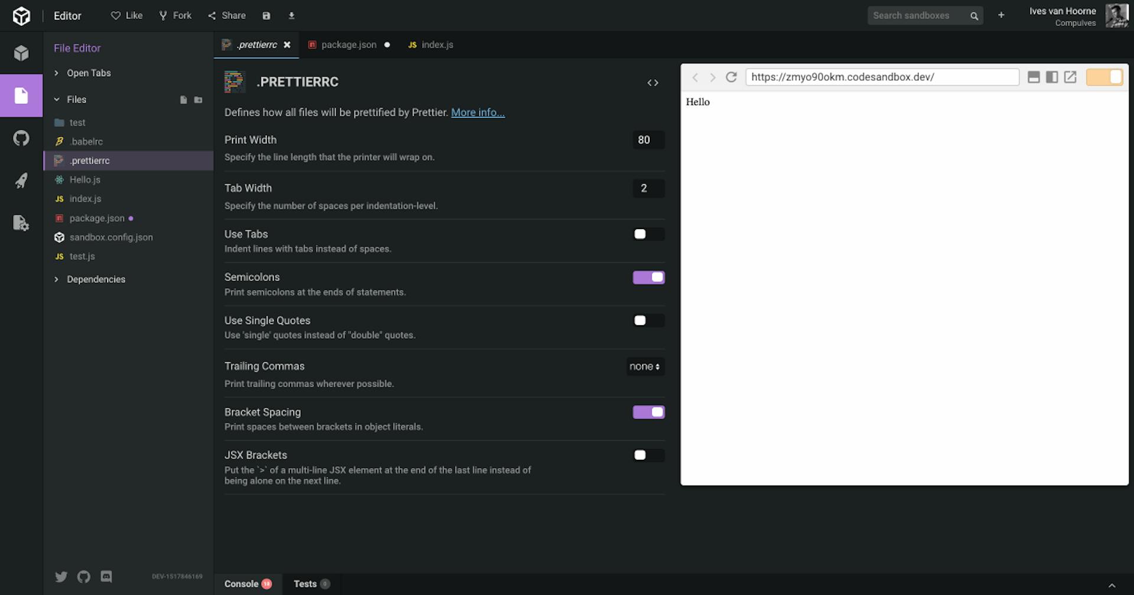
Task: Click the More info link about Prettier
Action: tap(477, 112)
